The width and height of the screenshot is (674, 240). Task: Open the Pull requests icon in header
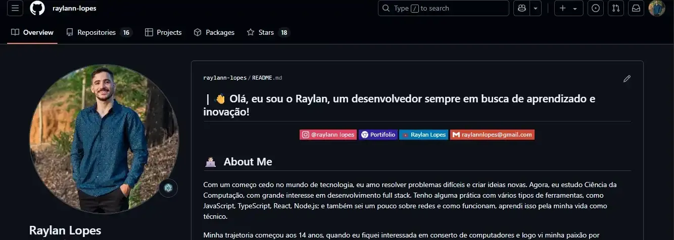click(616, 8)
